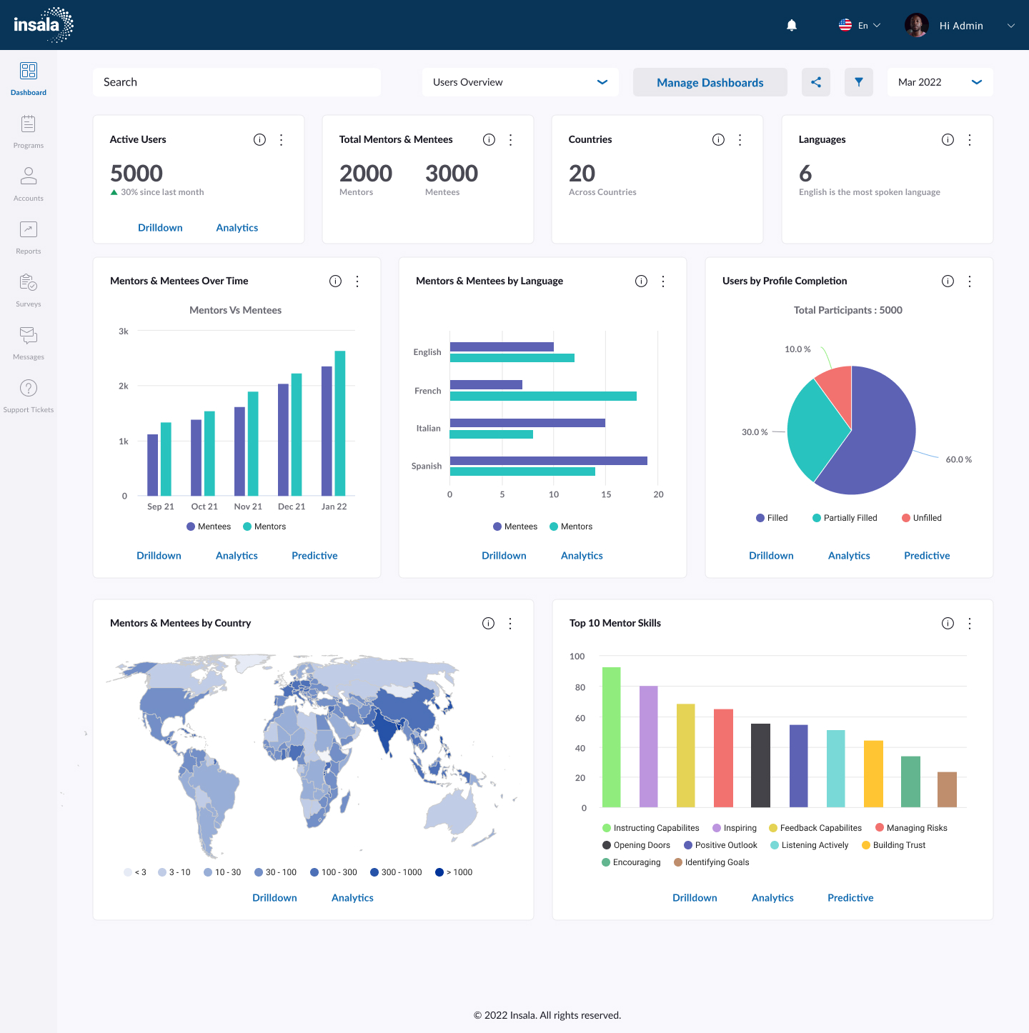This screenshot has height=1033, width=1029.
Task: Click into the Search field
Action: pos(237,82)
